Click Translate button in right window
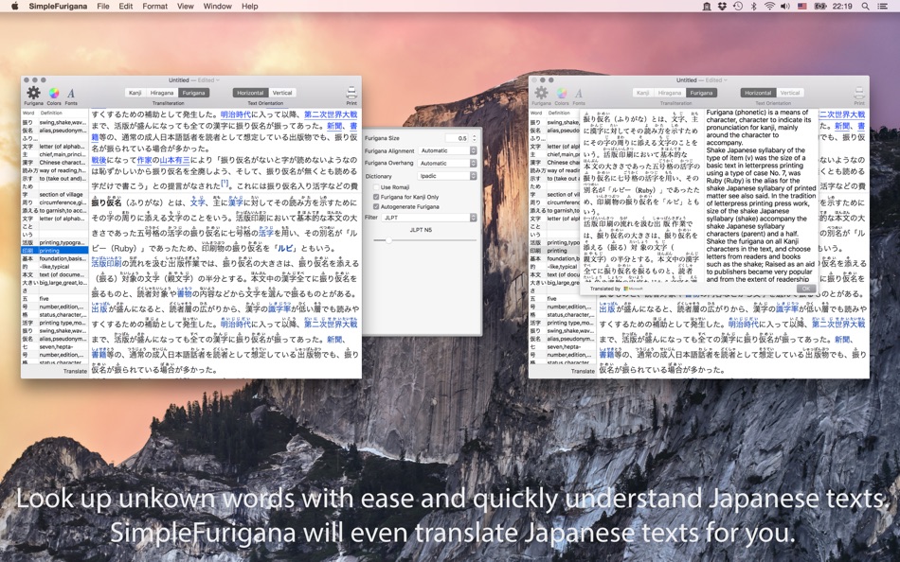900x562 pixels. click(x=583, y=371)
